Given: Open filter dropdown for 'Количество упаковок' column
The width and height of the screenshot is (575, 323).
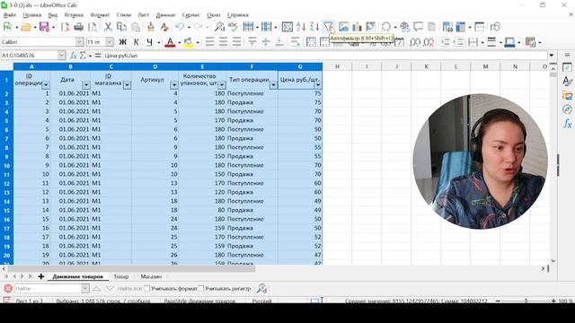Looking at the screenshot, I should pos(222,85).
